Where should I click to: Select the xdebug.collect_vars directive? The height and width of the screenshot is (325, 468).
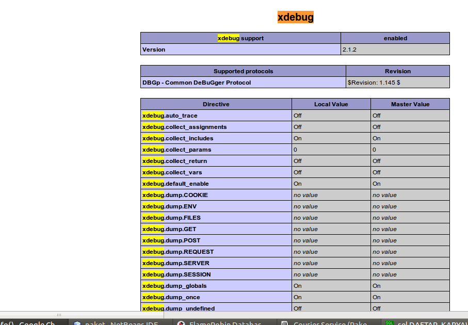216,172
